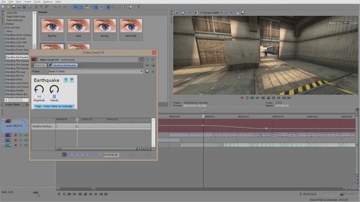Click the Velocity value field
Screen dimensions: 360x202
click(54, 97)
